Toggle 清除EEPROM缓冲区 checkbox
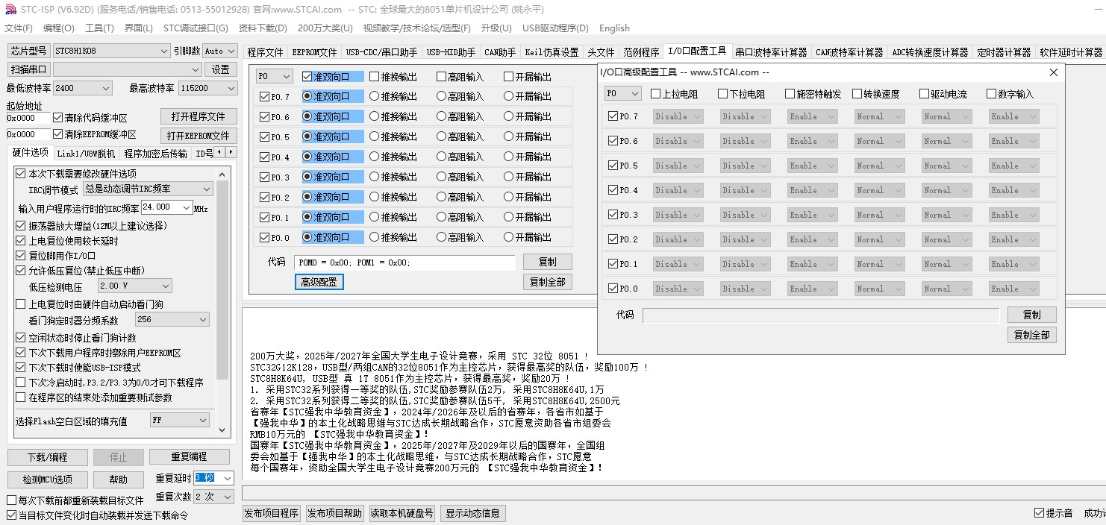 [94, 134]
